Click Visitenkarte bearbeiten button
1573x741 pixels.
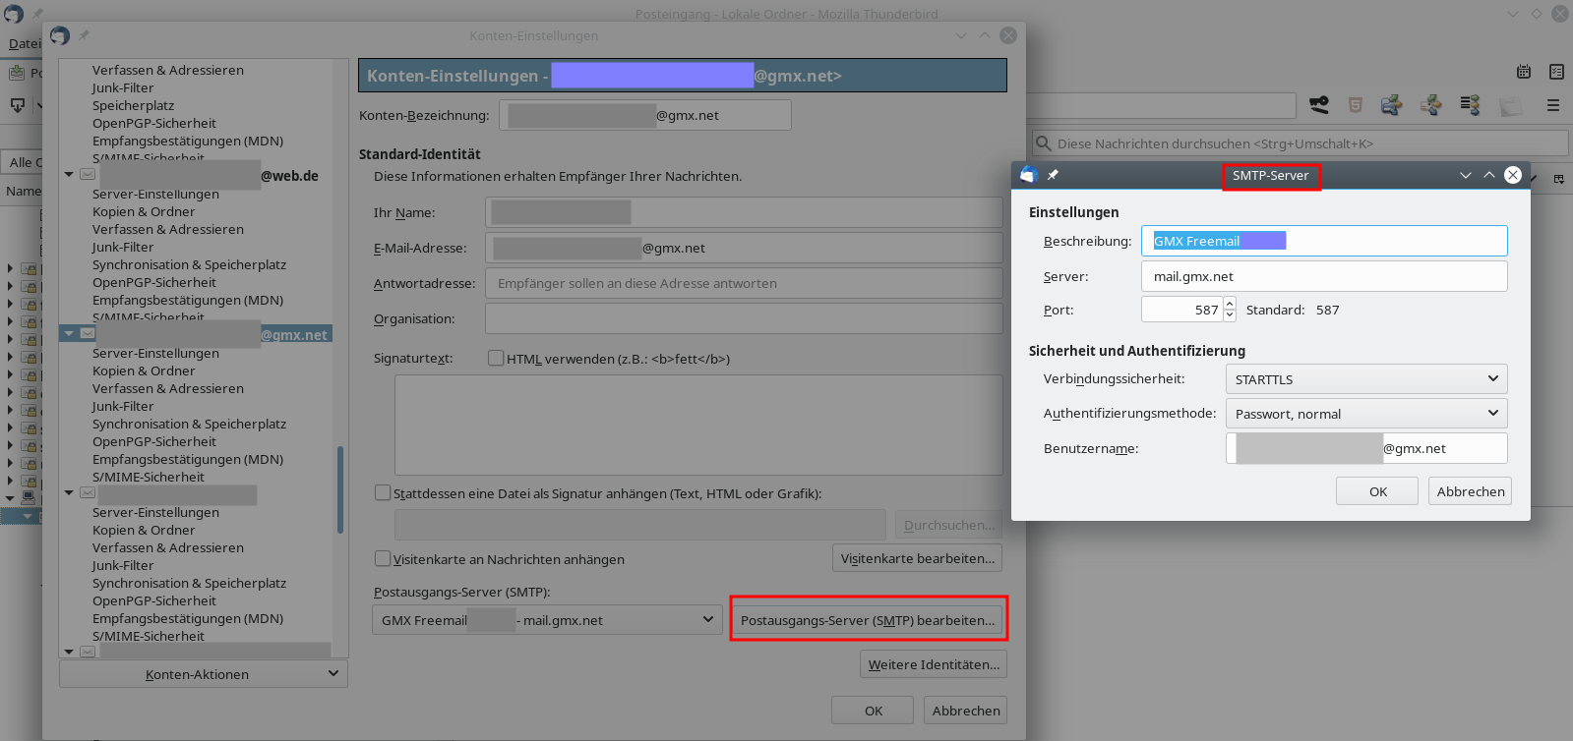click(918, 558)
